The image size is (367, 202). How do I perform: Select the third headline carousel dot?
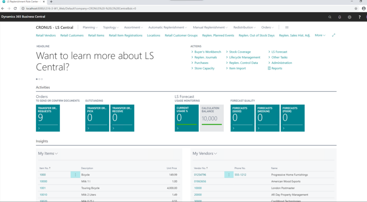coord(42,79)
